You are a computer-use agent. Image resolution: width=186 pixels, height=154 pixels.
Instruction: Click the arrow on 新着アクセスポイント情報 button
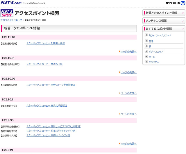[x=183, y=13]
